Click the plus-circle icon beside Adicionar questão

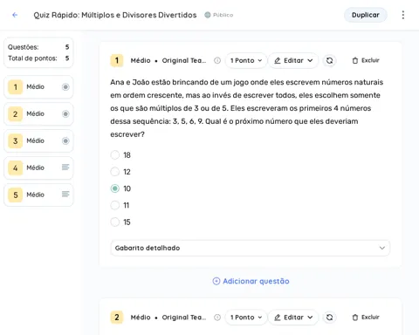tap(216, 281)
